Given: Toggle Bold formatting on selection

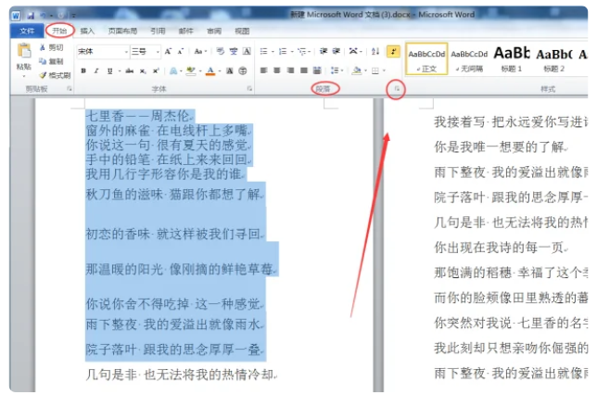Looking at the screenshot, I should point(83,70).
